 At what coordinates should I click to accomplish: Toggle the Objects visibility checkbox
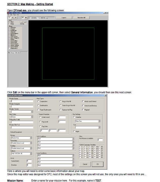[9, 32]
